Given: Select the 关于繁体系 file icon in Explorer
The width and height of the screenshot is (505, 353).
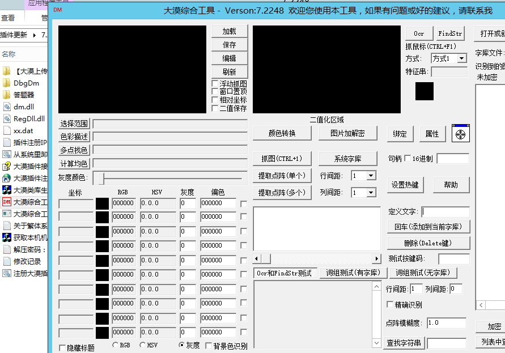Looking at the screenshot, I should 6,226.
